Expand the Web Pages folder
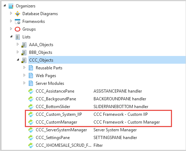The image size is (186, 151). point(24,75)
